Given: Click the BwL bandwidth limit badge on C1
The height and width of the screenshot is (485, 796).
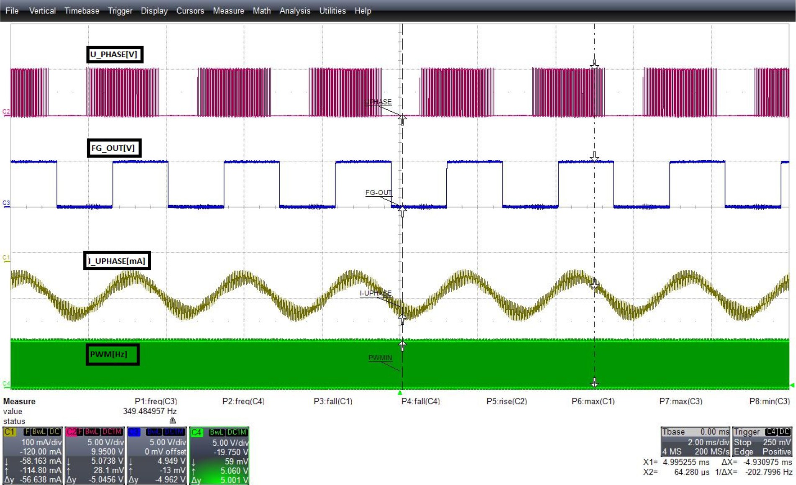Looking at the screenshot, I should click(x=39, y=432).
